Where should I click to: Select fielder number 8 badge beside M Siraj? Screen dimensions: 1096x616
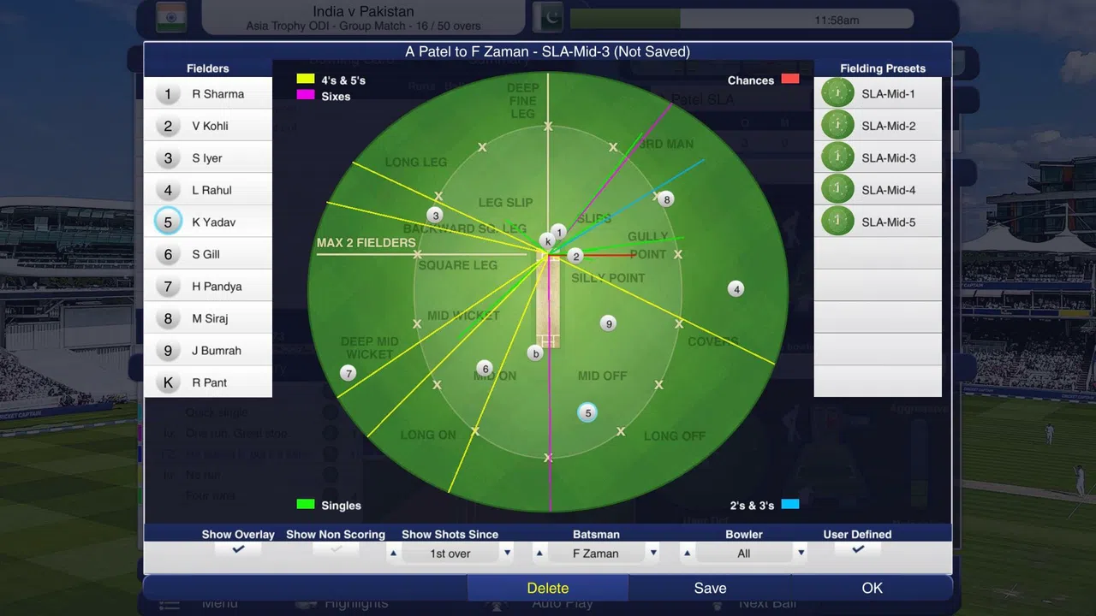coord(168,319)
